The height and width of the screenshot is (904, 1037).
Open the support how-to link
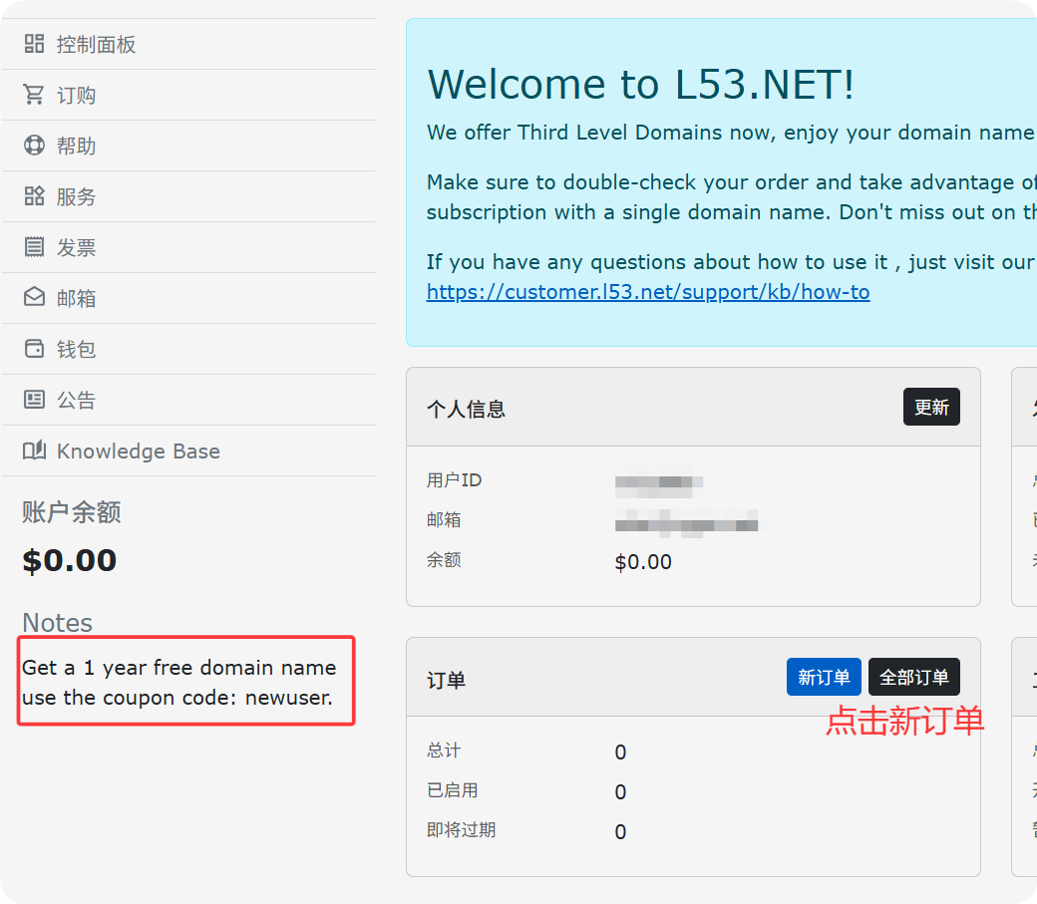pos(648,291)
